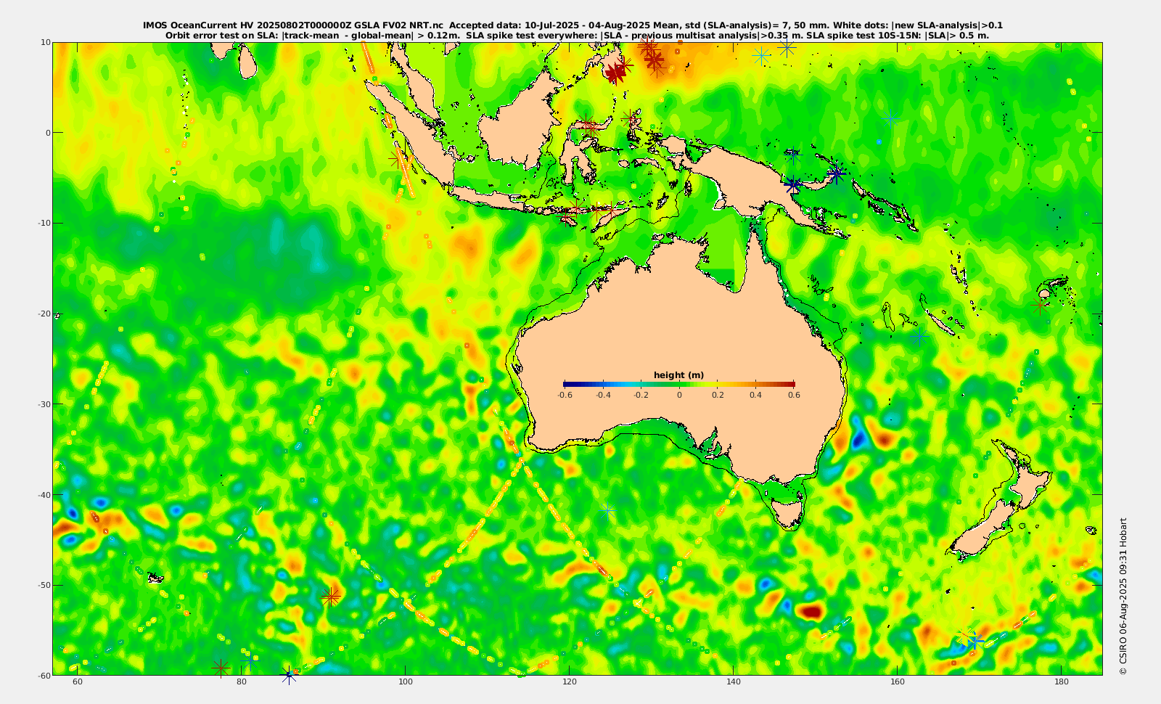Pick latitude tick label "-10" on the y-axis
The height and width of the screenshot is (704, 1161).
44,223
